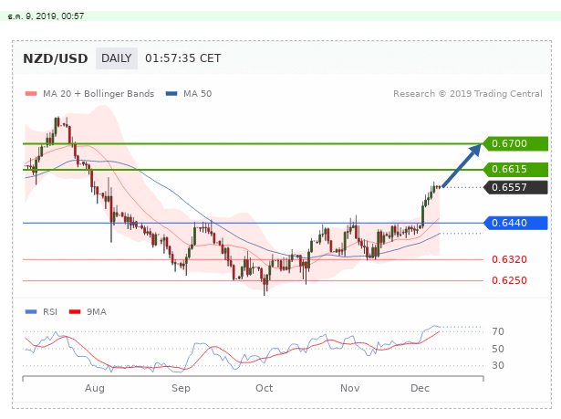Viewport: 561px width, 419px height.
Task: Click the blue RSI legend swatch
Action: pos(31,312)
